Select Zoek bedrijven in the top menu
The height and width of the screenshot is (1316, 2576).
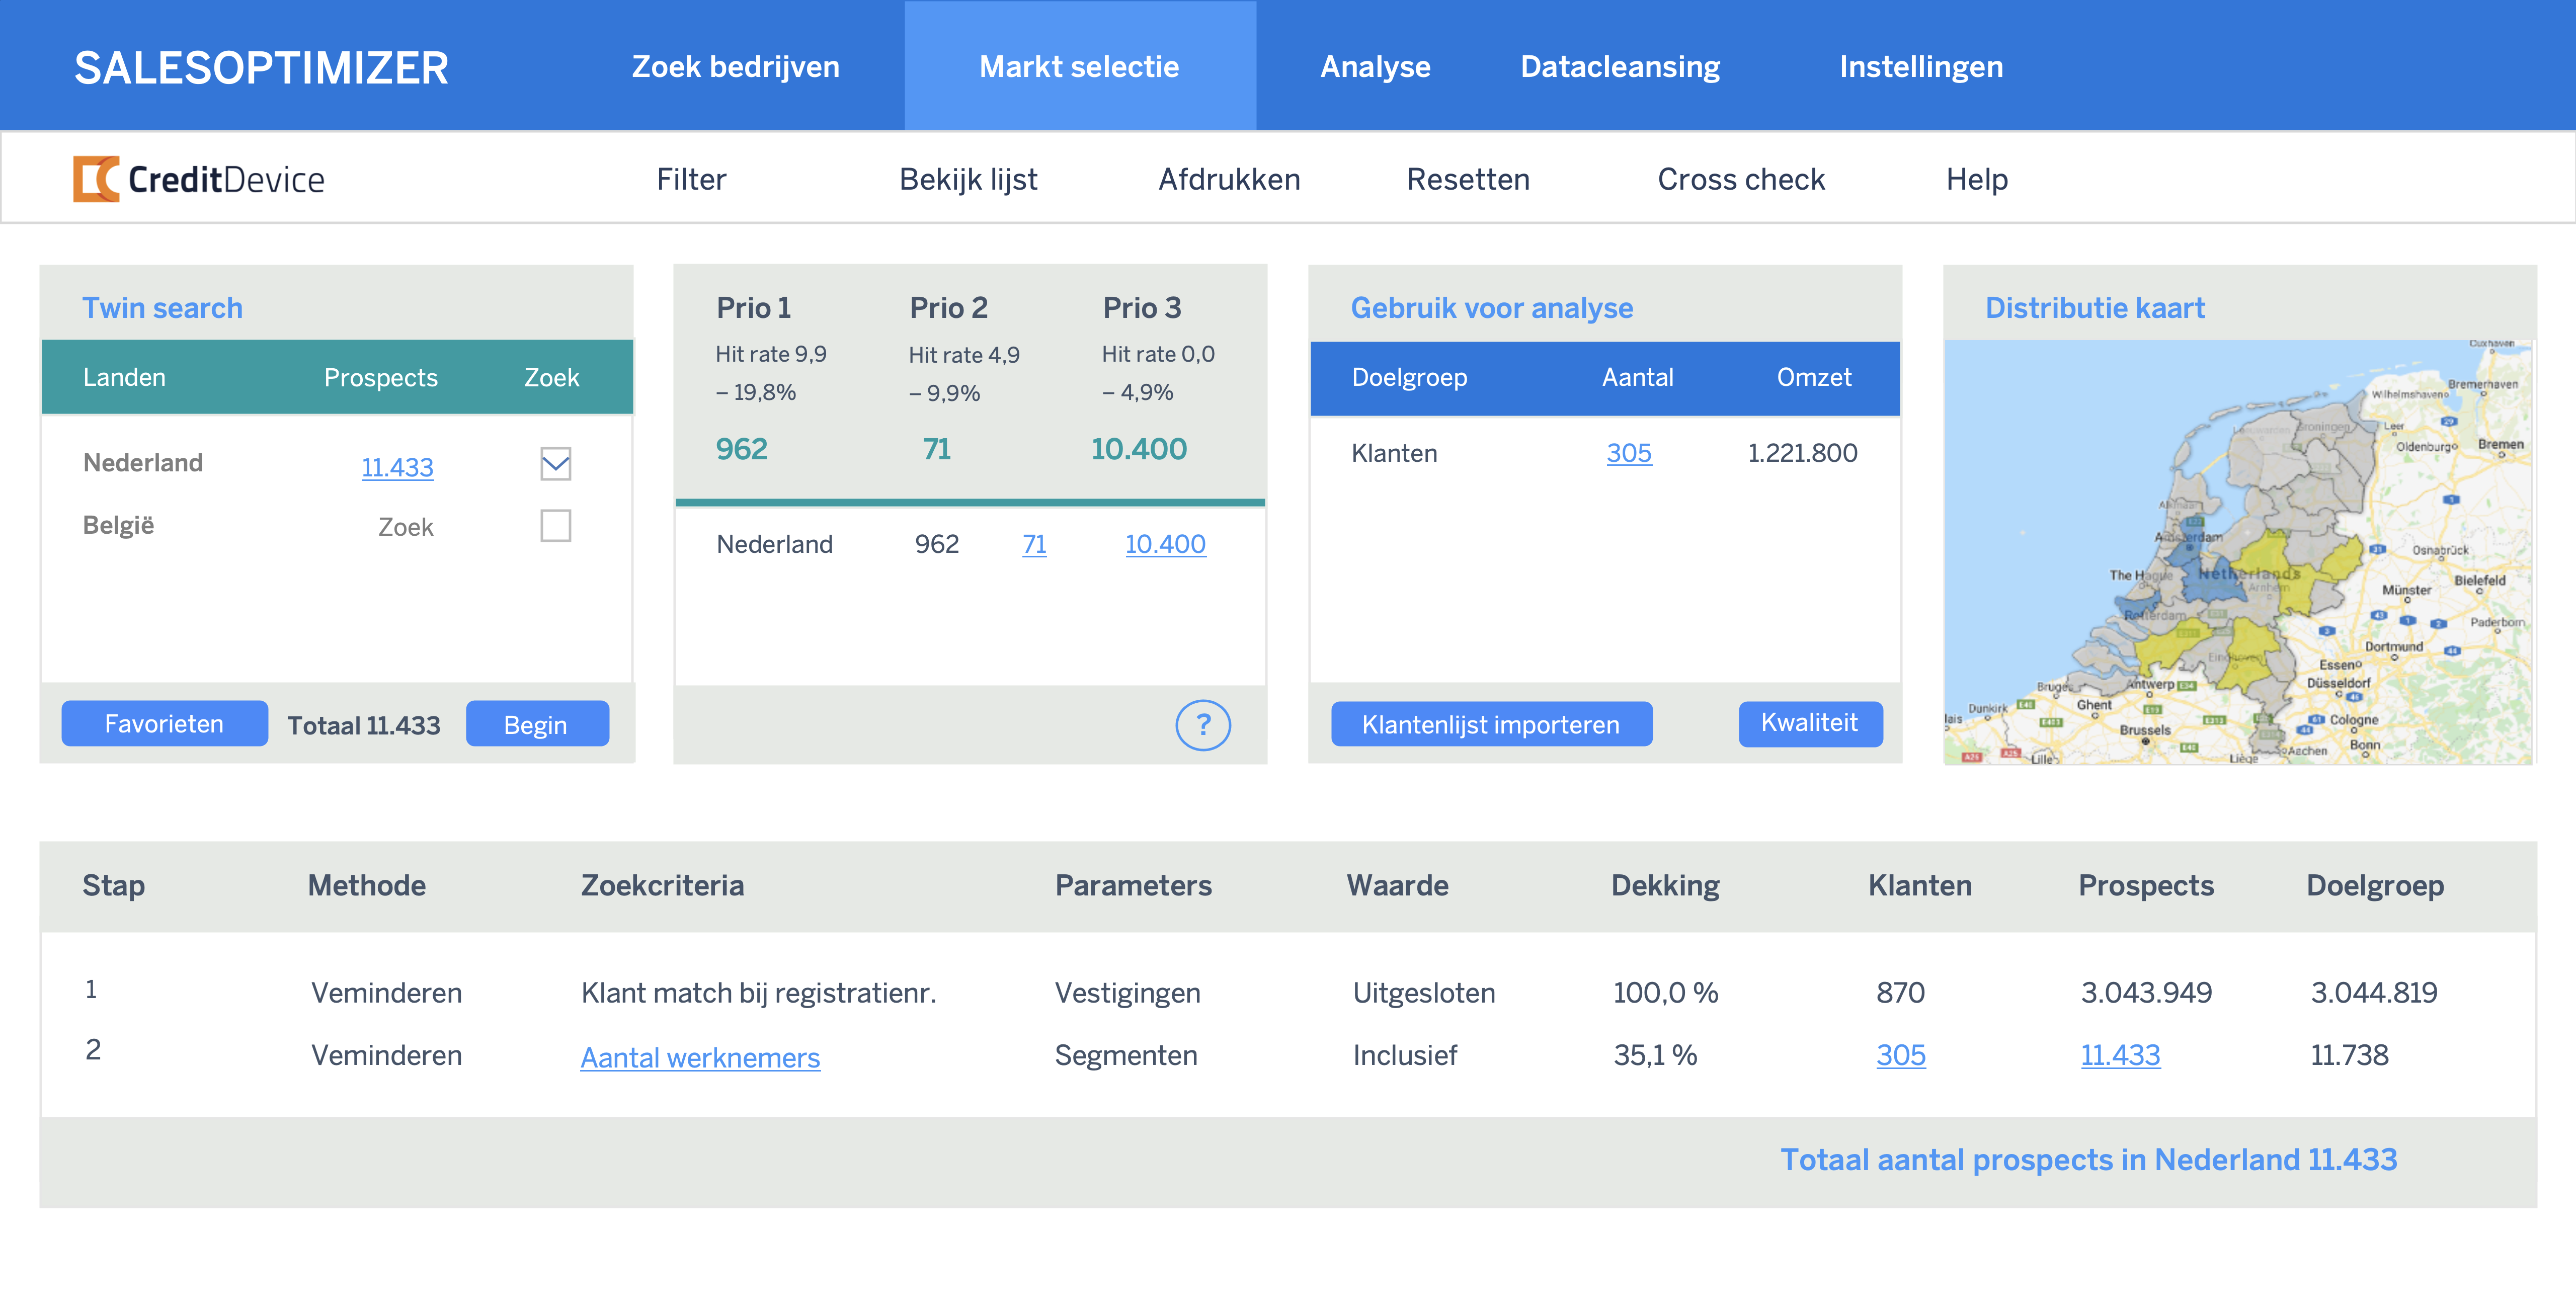pyautogui.click(x=735, y=66)
